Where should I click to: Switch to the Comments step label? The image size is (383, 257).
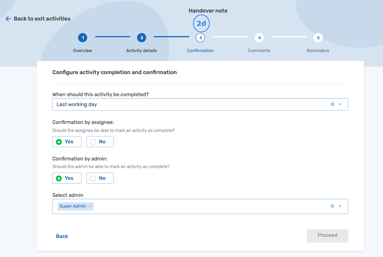point(259,51)
